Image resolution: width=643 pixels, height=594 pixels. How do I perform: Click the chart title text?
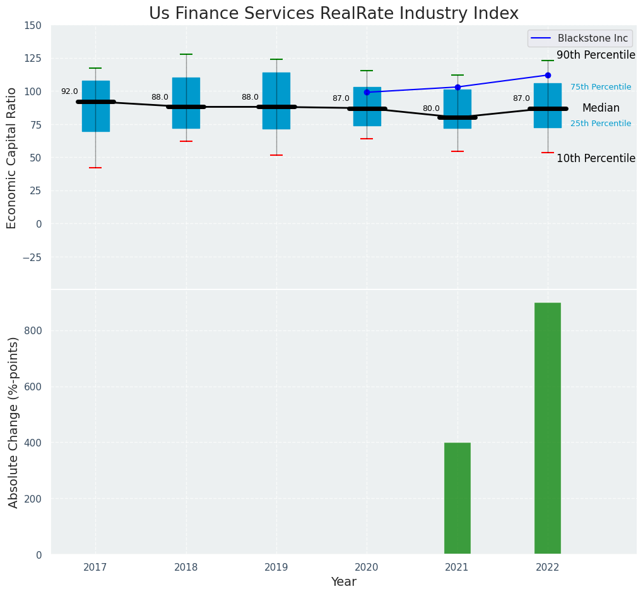(334, 14)
